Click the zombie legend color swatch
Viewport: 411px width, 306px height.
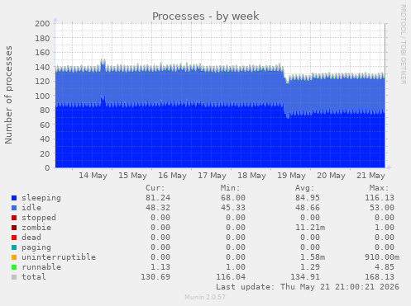(x=14, y=228)
